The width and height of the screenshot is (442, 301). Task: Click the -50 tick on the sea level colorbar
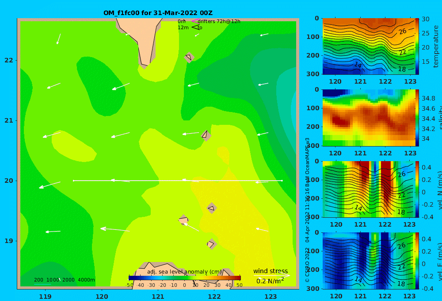click(x=130, y=285)
